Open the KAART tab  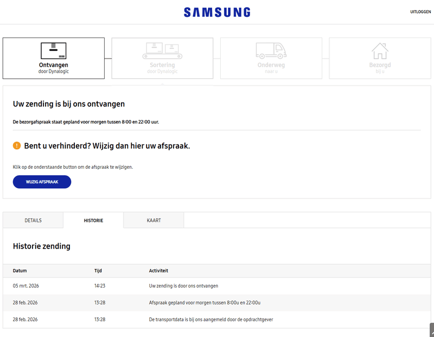[154, 220]
